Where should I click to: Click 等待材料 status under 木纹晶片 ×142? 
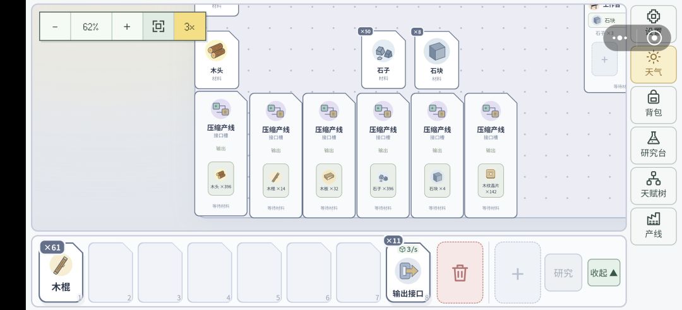point(491,208)
